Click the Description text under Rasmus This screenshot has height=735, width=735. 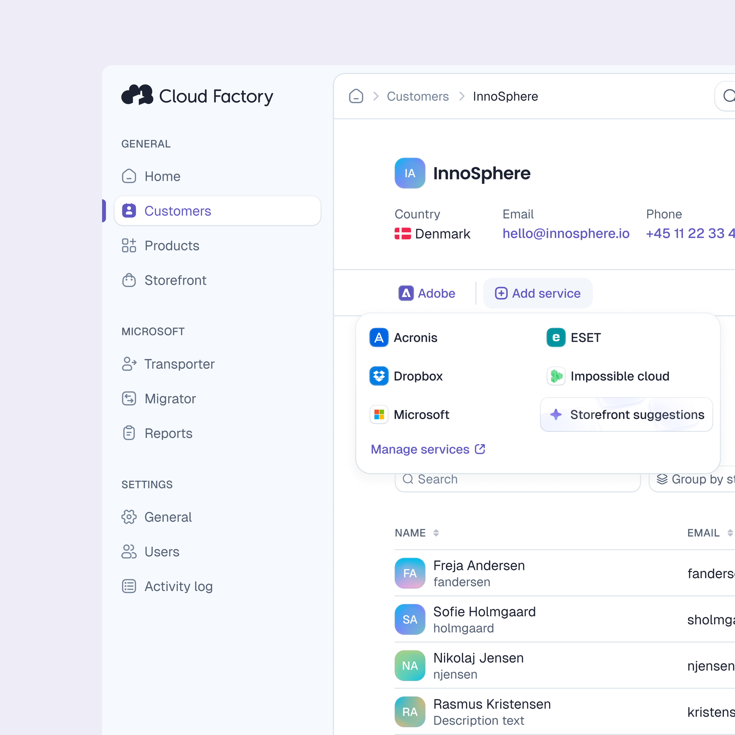click(479, 720)
